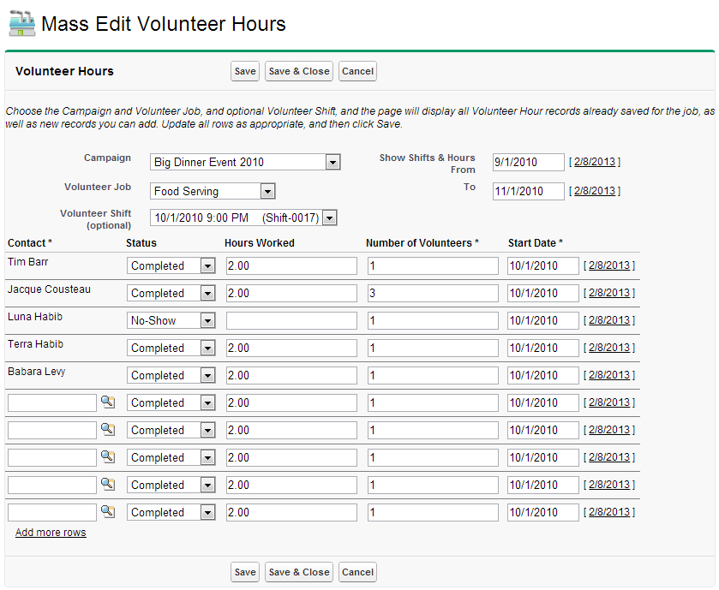Click the Status column header
The image size is (719, 590).
(x=141, y=243)
